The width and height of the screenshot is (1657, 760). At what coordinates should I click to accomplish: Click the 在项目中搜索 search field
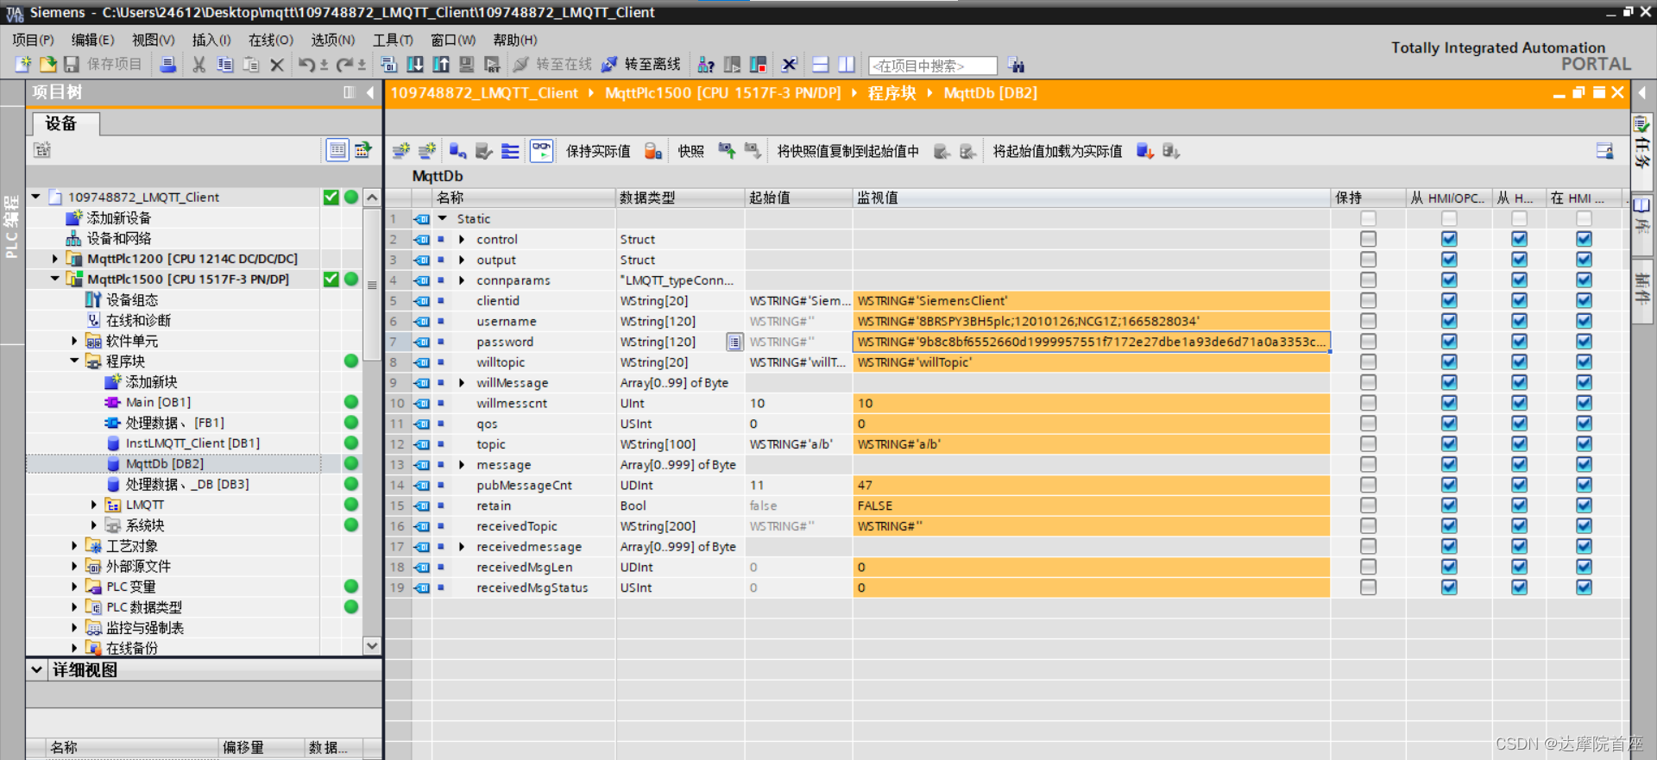(932, 66)
